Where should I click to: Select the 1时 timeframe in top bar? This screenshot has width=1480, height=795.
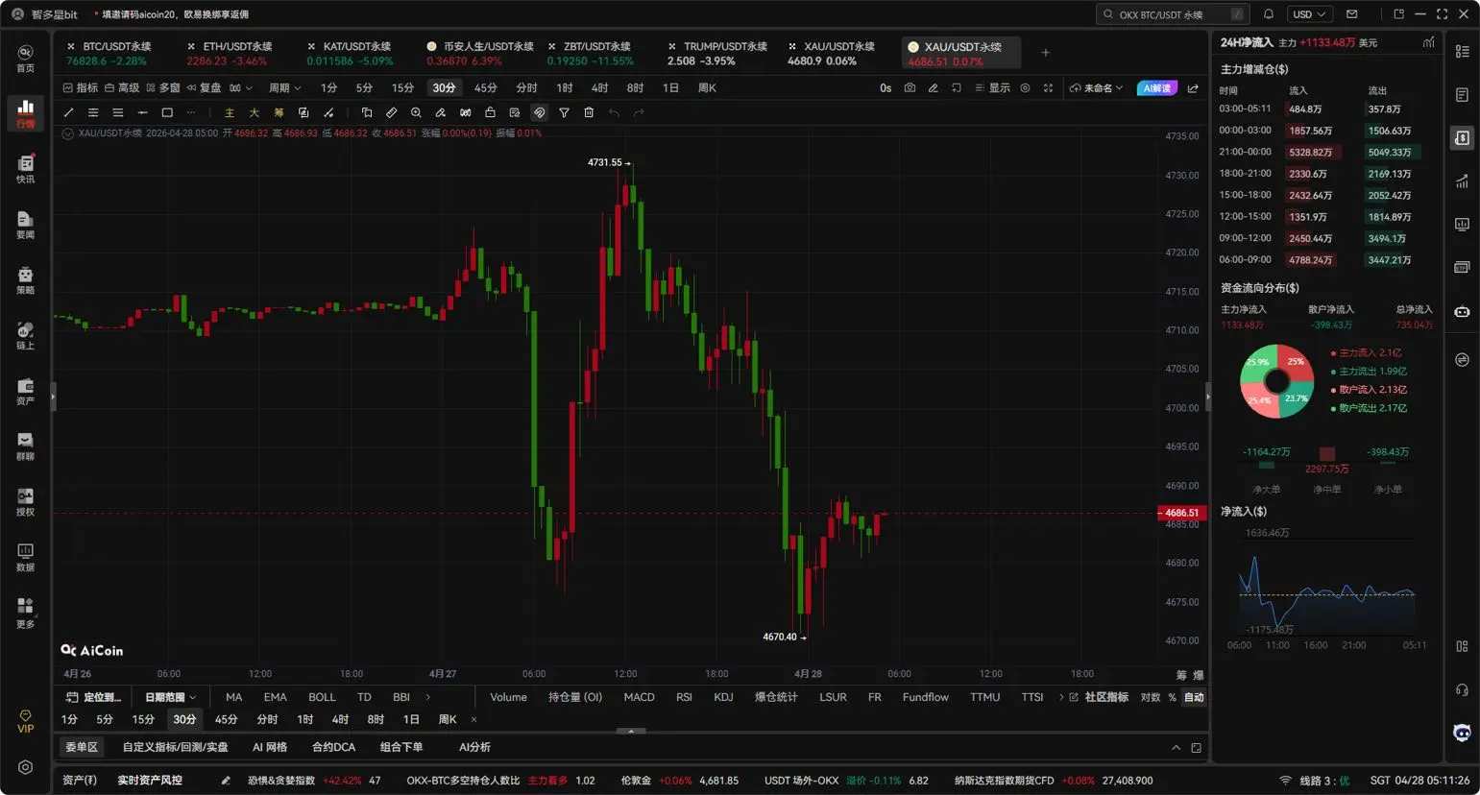pos(565,87)
